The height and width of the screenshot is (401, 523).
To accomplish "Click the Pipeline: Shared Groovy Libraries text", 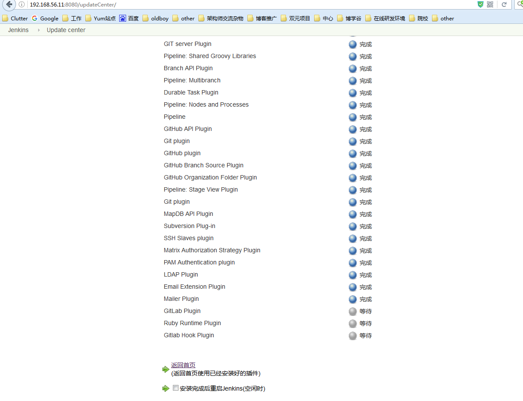I will click(x=210, y=56).
